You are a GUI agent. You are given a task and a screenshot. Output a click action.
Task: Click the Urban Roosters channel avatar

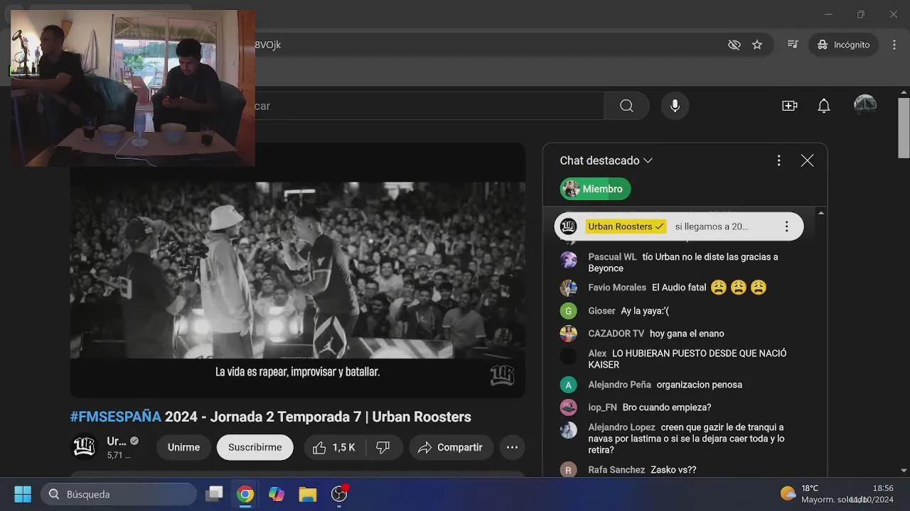coord(84,447)
